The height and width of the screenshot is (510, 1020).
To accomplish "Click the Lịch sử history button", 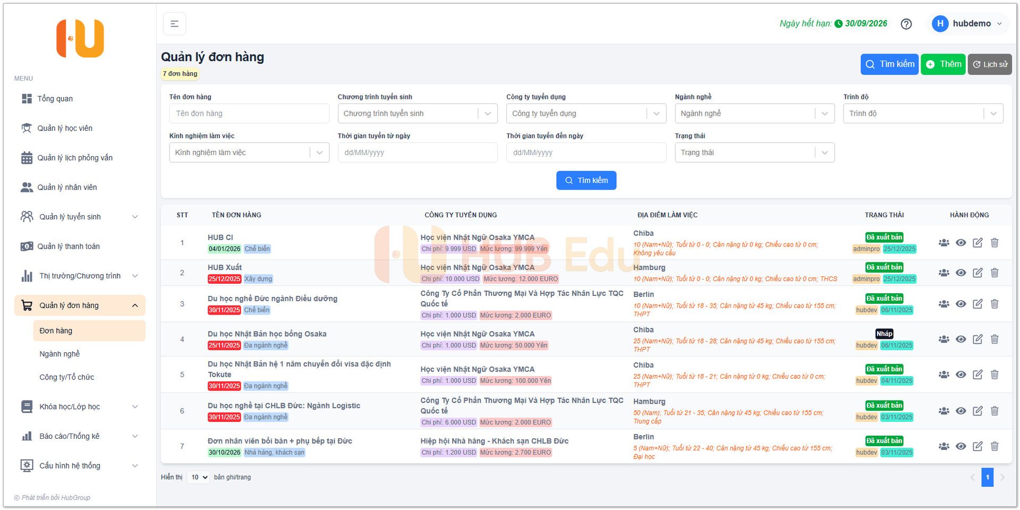I will pyautogui.click(x=989, y=64).
